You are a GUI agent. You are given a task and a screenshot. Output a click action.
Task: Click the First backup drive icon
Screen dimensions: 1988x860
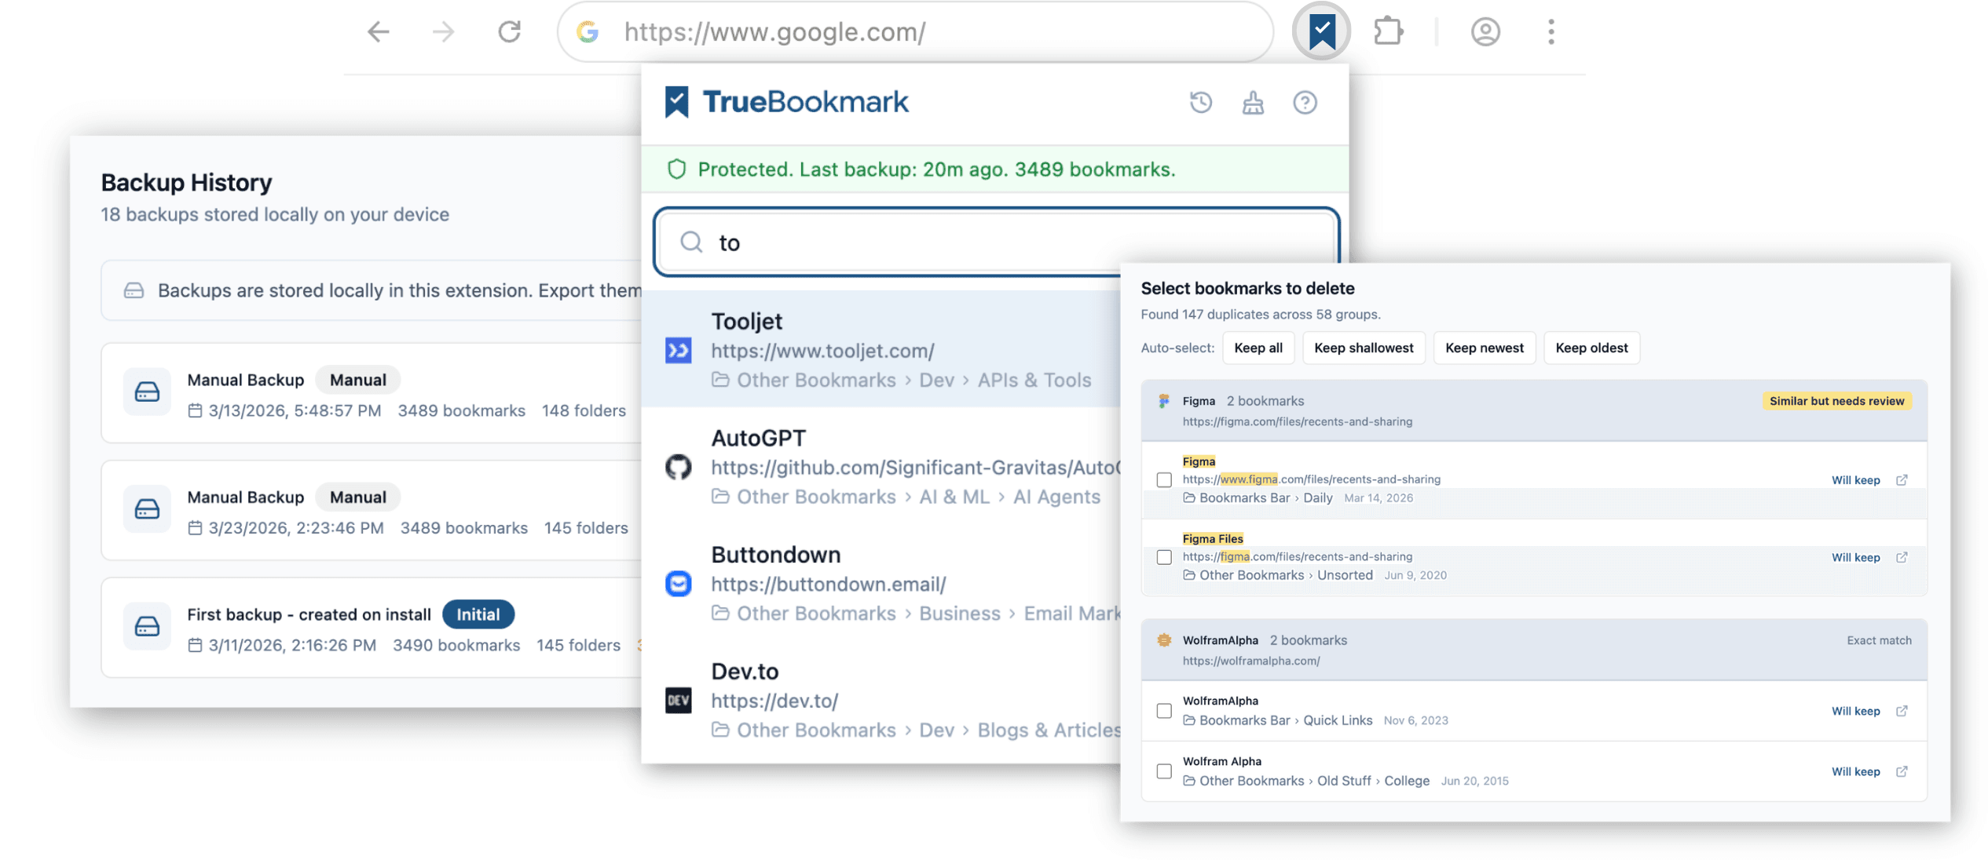tap(147, 626)
